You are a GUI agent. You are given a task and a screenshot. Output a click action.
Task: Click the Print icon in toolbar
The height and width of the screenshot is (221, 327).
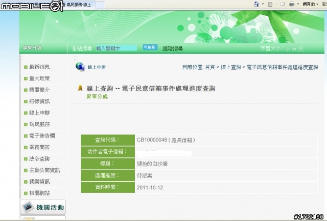(292, 4)
